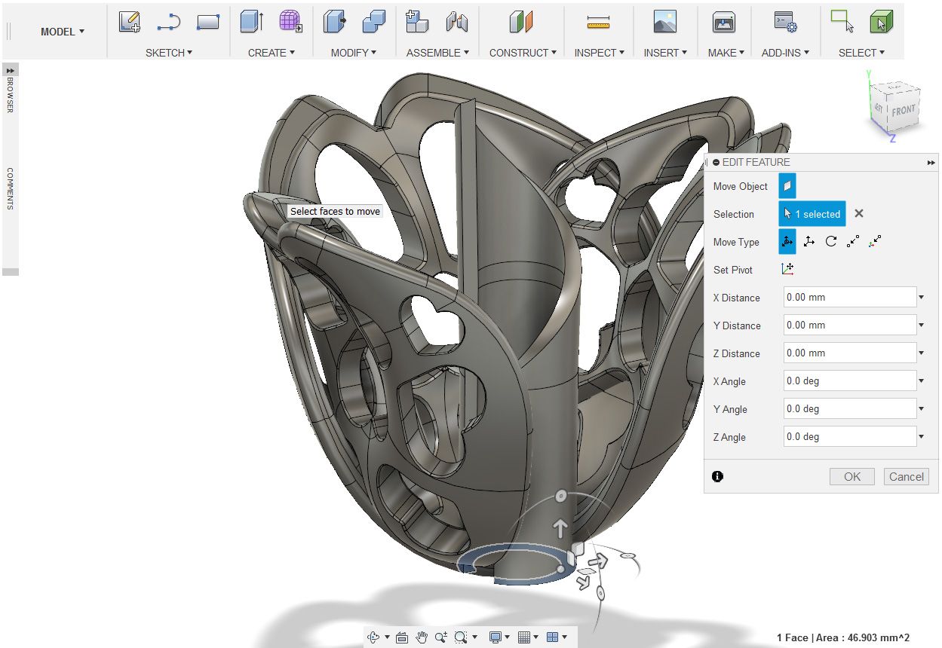Open the CONSTRUCT menu
The height and width of the screenshot is (648, 942).
pos(522,53)
